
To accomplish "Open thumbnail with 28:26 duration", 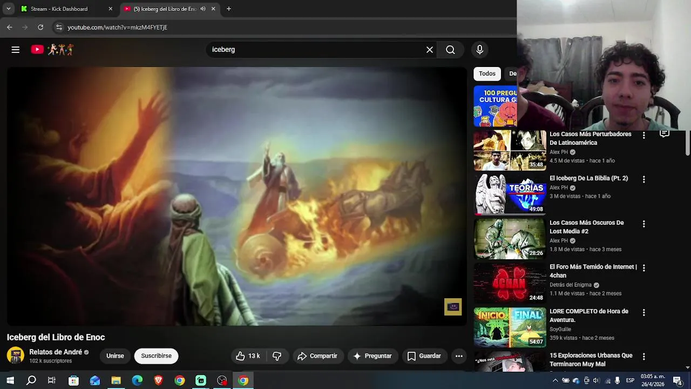I will pos(510,239).
